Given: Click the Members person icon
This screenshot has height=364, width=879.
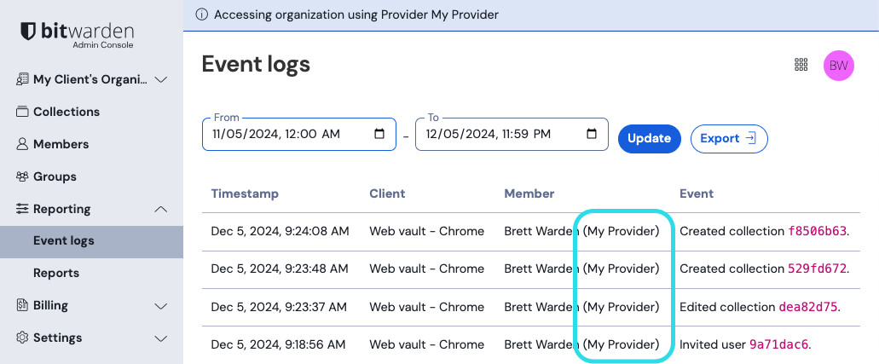Looking at the screenshot, I should tap(22, 144).
